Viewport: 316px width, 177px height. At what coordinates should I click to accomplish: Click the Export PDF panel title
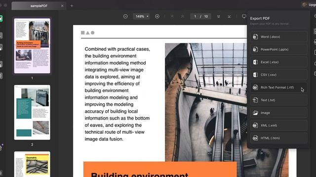[260, 18]
